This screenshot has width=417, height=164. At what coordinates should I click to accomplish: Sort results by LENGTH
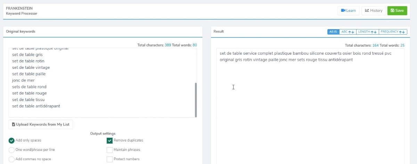[367, 31]
